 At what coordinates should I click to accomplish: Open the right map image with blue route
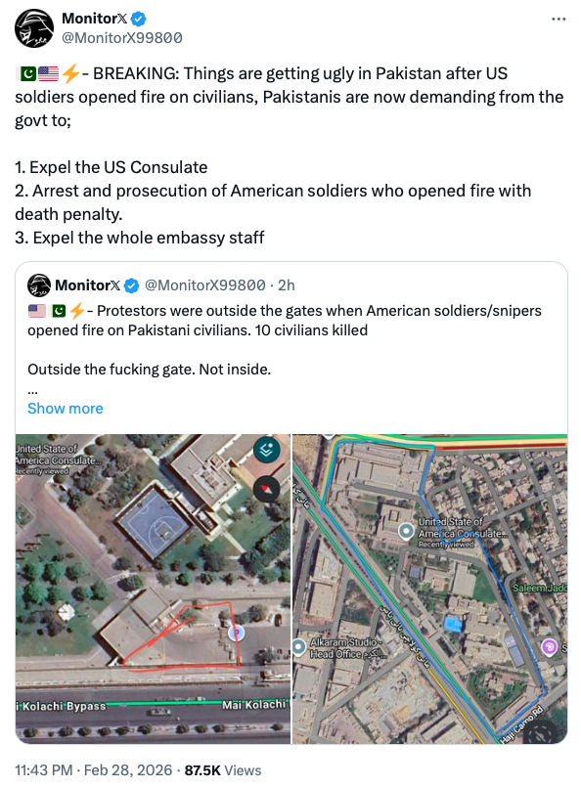tap(430, 589)
